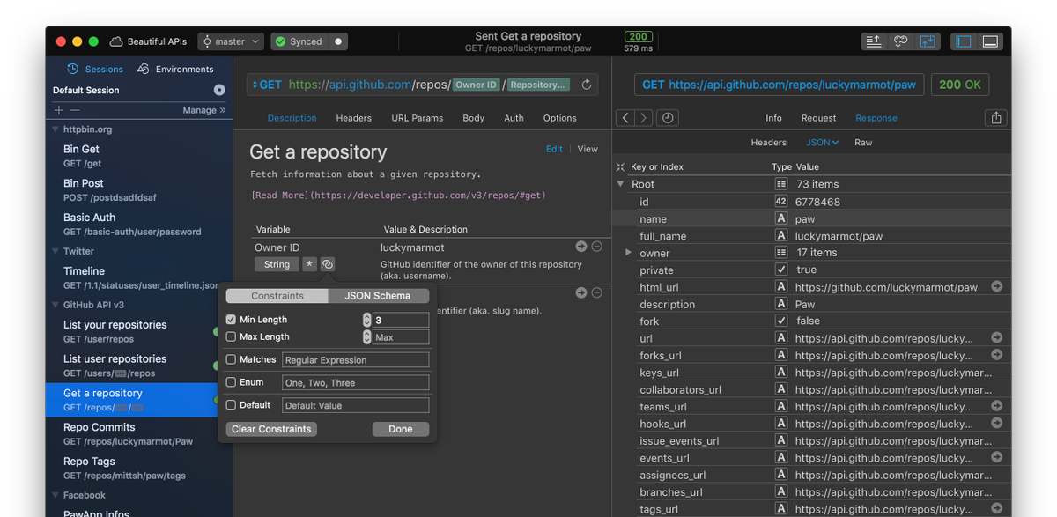Screen dimensions: 1057x517
Task: Select the Bin Post request
Action: coord(138,190)
